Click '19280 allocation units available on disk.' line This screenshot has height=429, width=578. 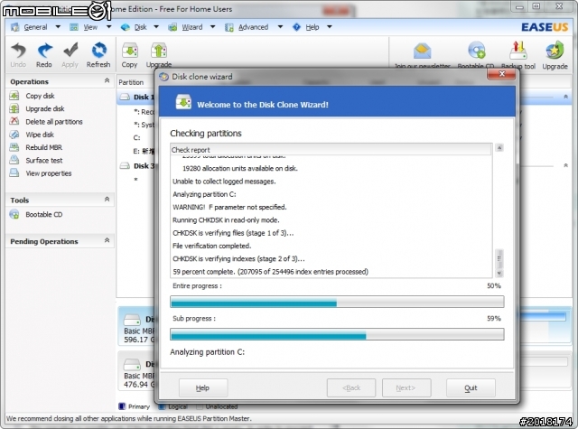pyautogui.click(x=240, y=168)
